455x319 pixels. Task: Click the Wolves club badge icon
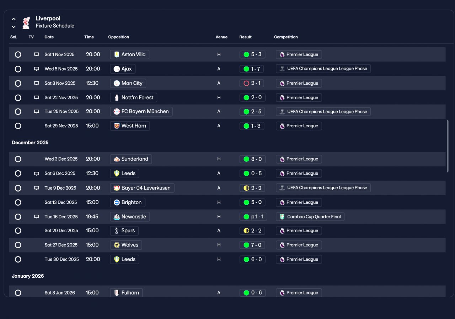coord(117,245)
